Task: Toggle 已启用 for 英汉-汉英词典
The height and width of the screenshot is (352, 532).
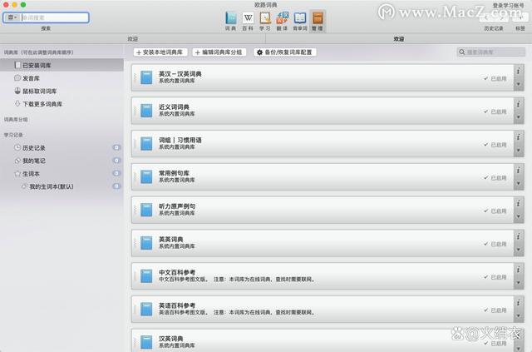Action: click(495, 78)
